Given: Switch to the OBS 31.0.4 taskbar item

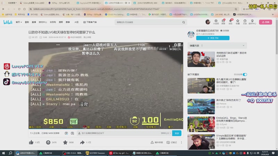Looking at the screenshot, I should tap(72, 153).
